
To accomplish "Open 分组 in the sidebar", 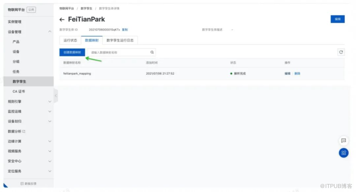I will 16,62.
